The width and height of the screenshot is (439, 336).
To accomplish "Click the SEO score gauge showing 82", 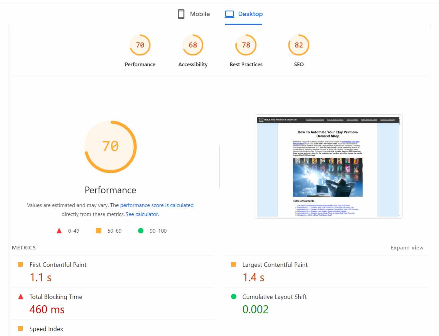I will click(x=299, y=44).
